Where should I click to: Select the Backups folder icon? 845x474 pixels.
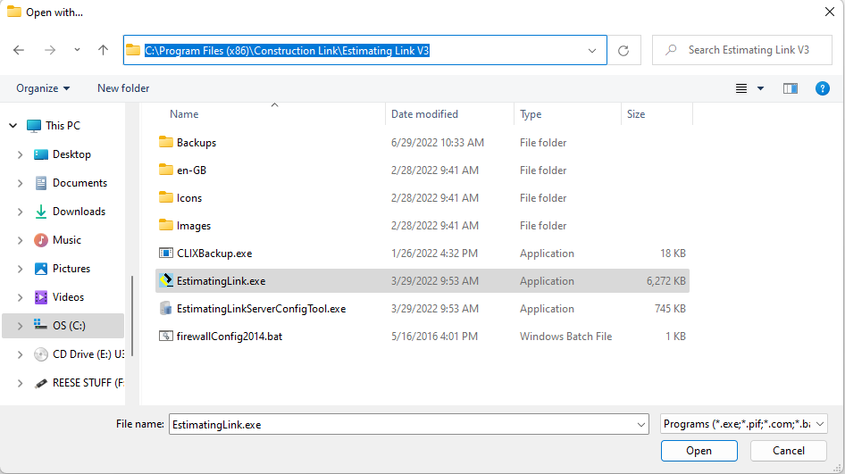pyautogui.click(x=166, y=142)
